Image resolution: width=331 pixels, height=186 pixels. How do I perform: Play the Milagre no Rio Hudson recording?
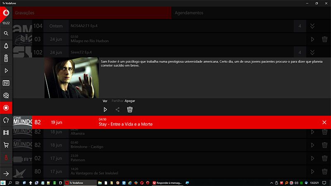click(x=312, y=39)
